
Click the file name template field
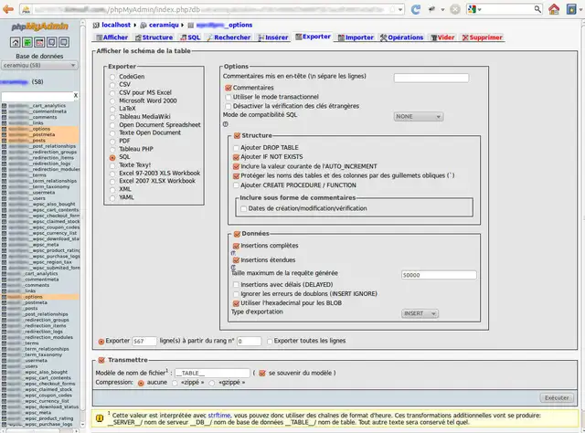[212, 374]
